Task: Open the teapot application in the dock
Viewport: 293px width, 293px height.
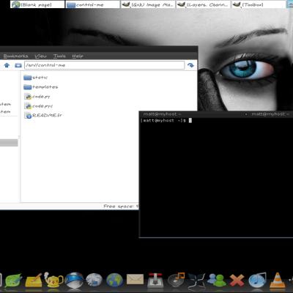Action: coord(53,280)
